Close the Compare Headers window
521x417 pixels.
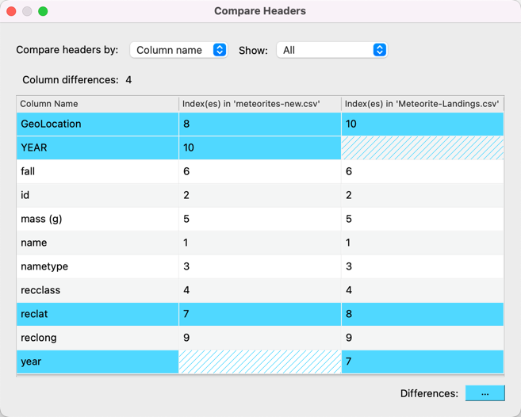point(11,11)
